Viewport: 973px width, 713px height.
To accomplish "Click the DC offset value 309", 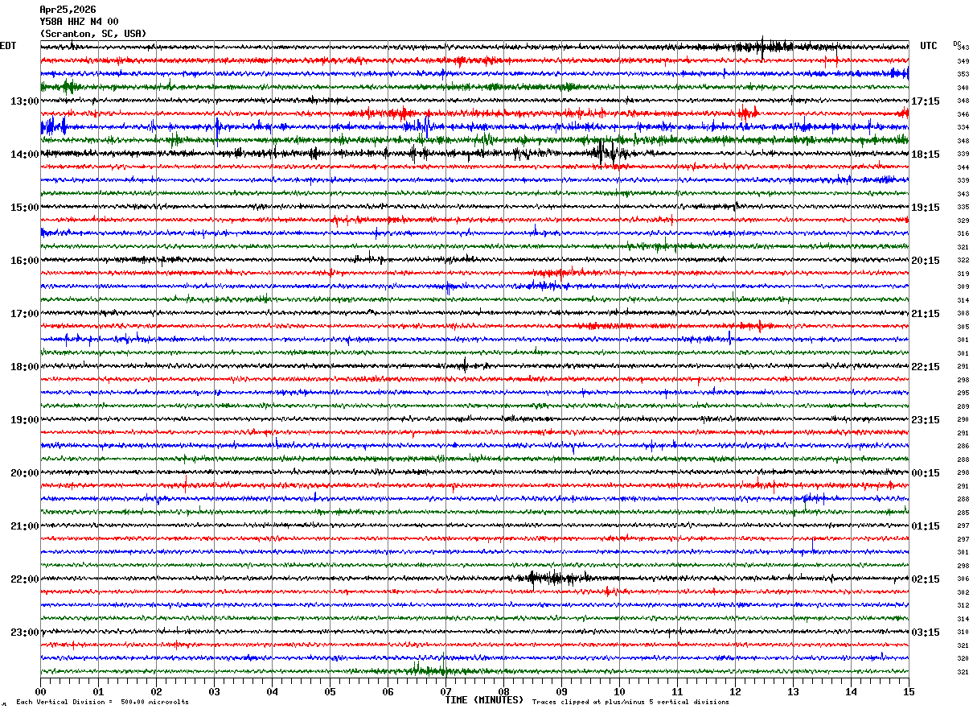I will [x=963, y=286].
